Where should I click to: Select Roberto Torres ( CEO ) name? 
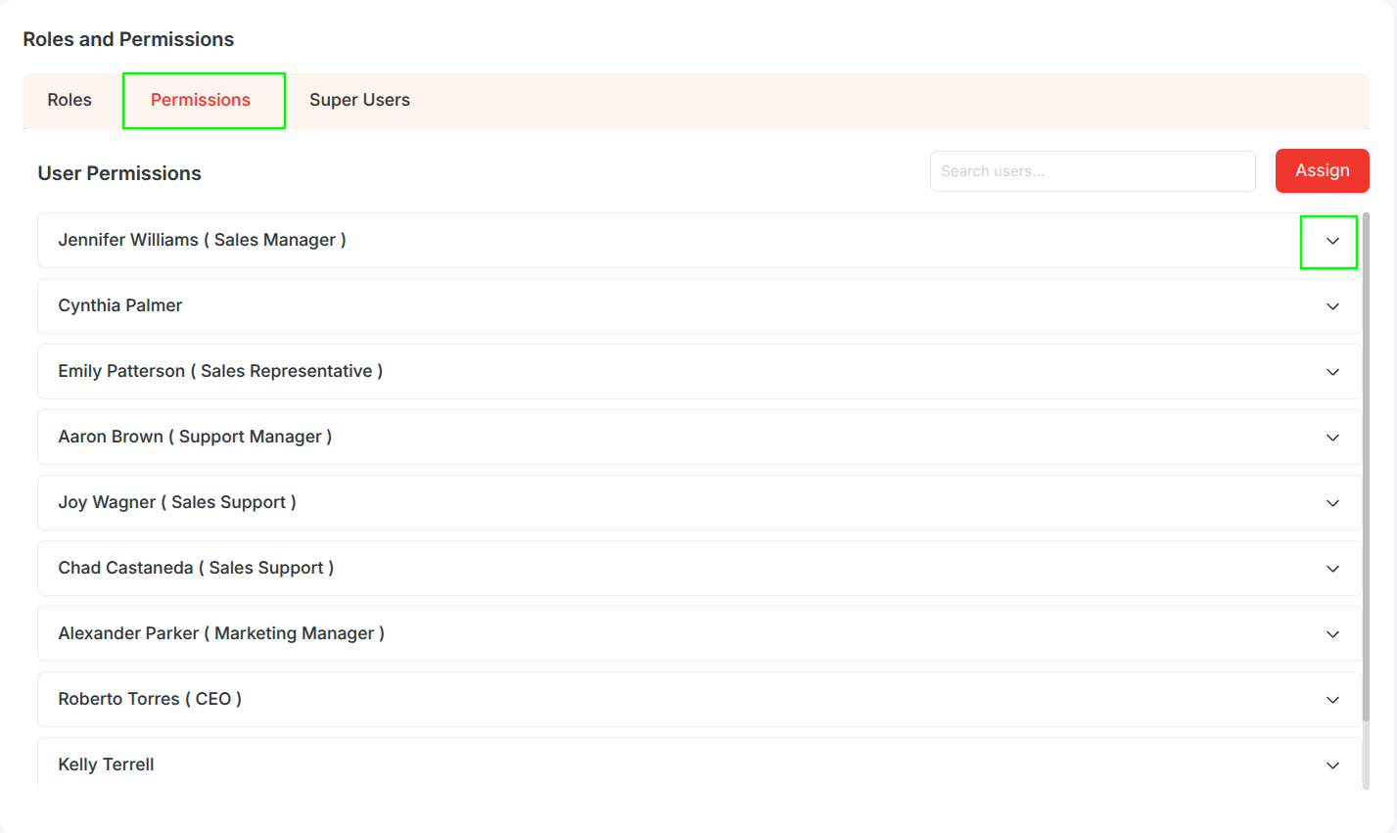(x=150, y=699)
